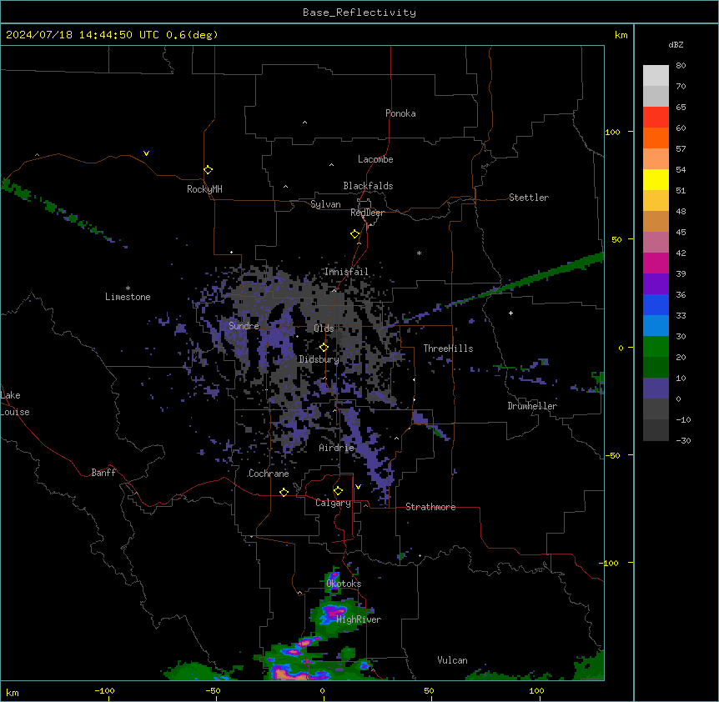Click the Airdrie city label

tap(337, 448)
